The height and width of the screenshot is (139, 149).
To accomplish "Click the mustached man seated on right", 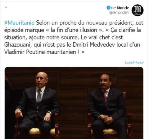I will (108, 106).
